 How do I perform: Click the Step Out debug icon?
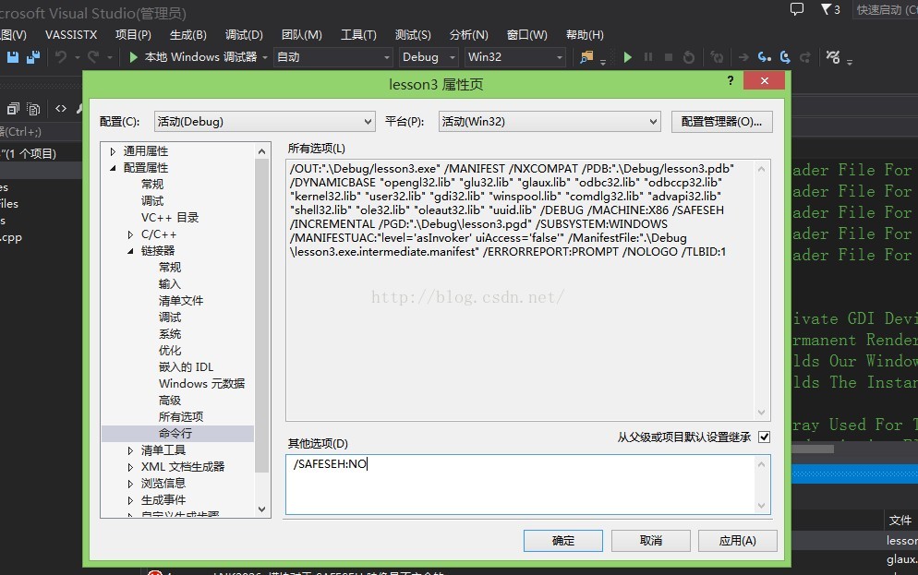tap(805, 56)
